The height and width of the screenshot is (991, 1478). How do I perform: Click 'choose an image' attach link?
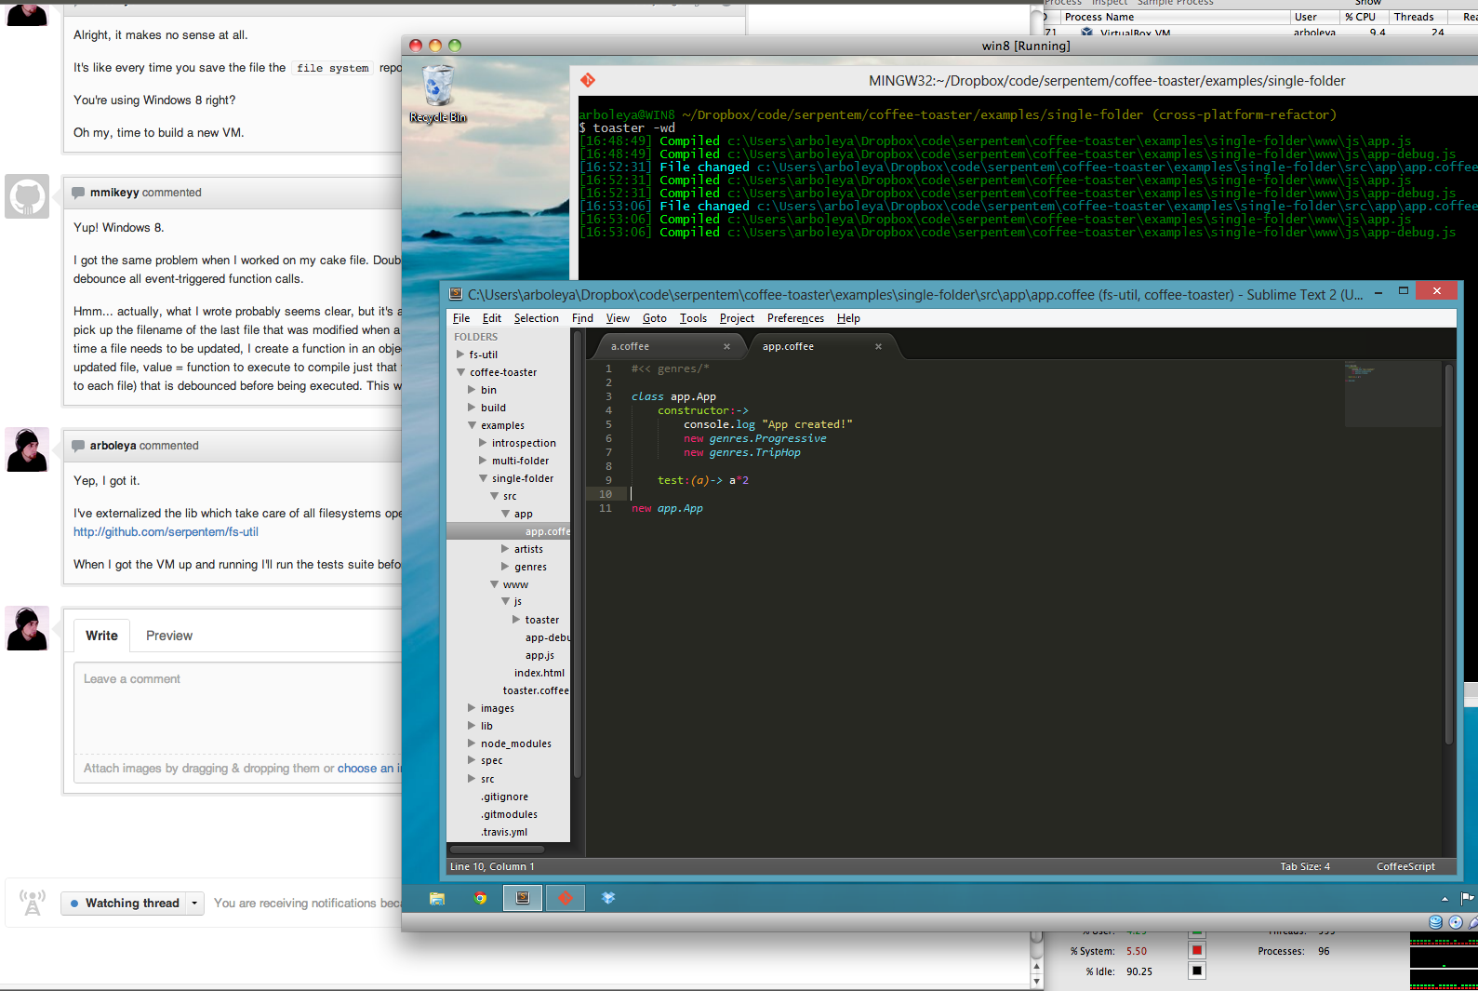click(369, 769)
